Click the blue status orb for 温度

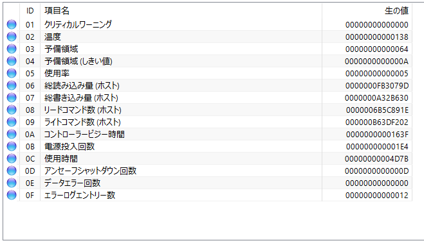[x=12, y=37]
